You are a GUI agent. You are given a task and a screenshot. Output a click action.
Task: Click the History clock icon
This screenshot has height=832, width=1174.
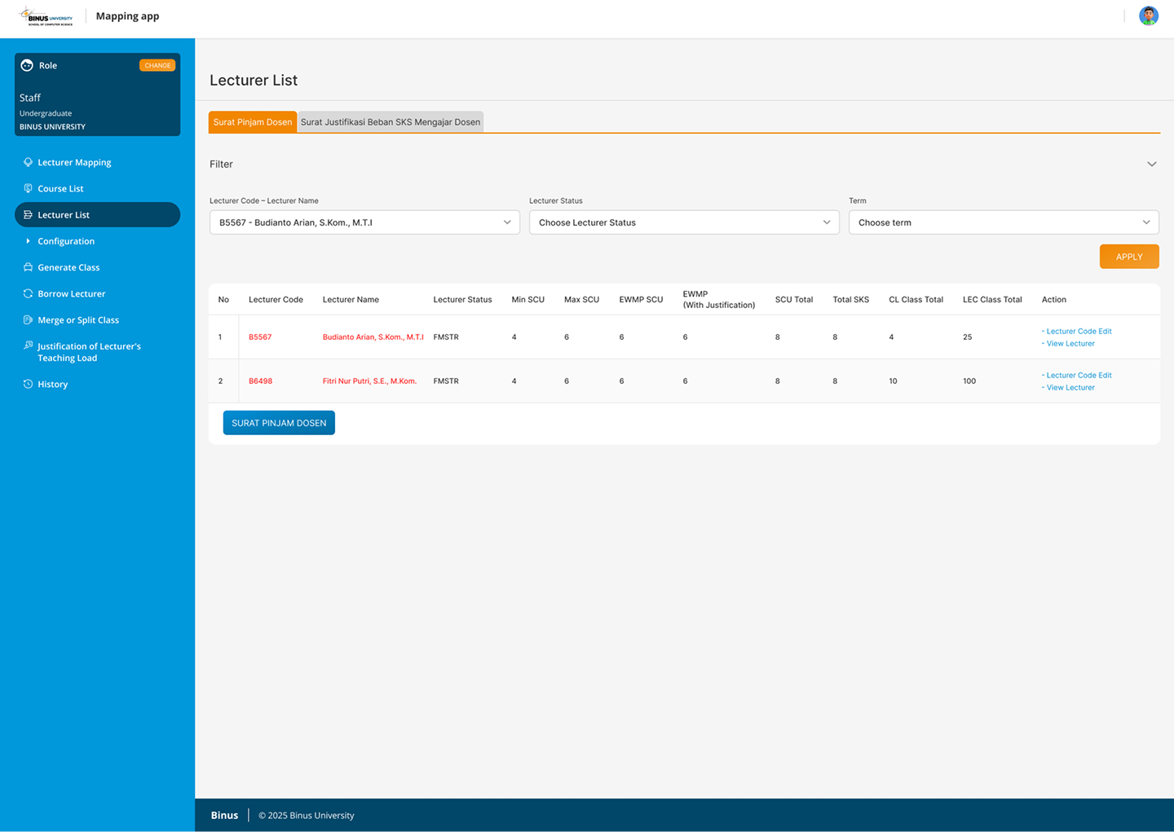click(x=28, y=384)
